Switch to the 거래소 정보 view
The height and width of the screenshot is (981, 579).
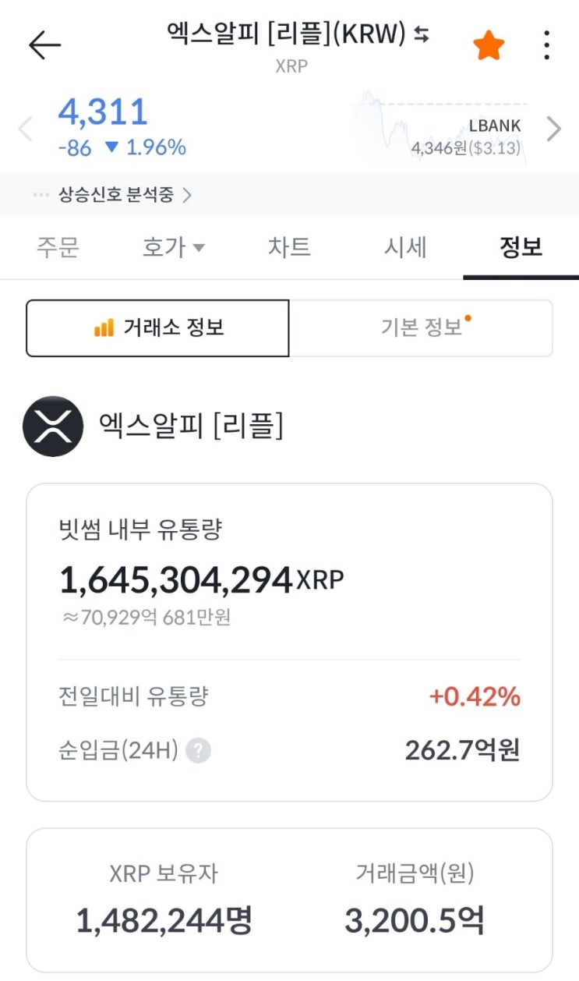(158, 328)
